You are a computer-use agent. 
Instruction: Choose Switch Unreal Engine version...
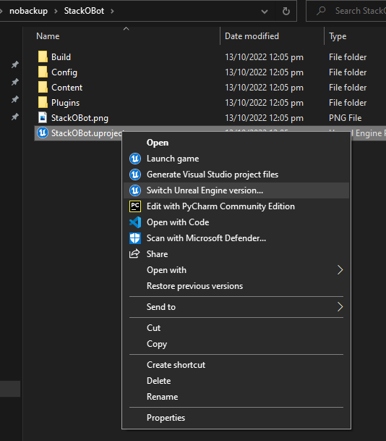pos(236,190)
